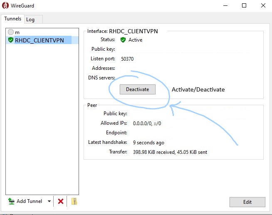This screenshot has height=215, width=272.
Task: Click the Add Tunnel button
Action: click(x=25, y=201)
